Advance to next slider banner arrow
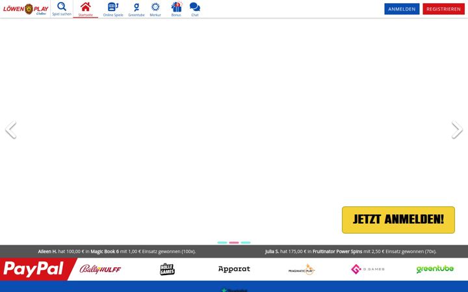The image size is (468, 292). point(457,130)
